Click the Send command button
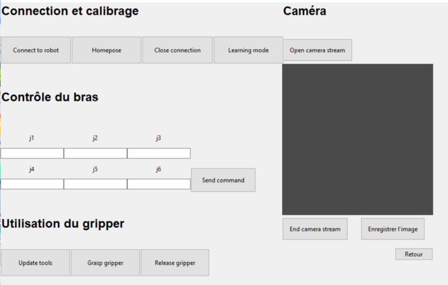This screenshot has width=448, height=285. [223, 180]
